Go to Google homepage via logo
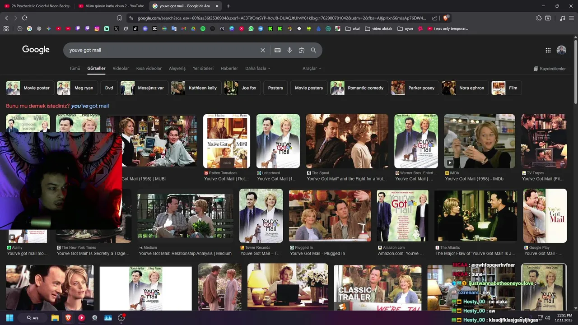 click(x=36, y=50)
